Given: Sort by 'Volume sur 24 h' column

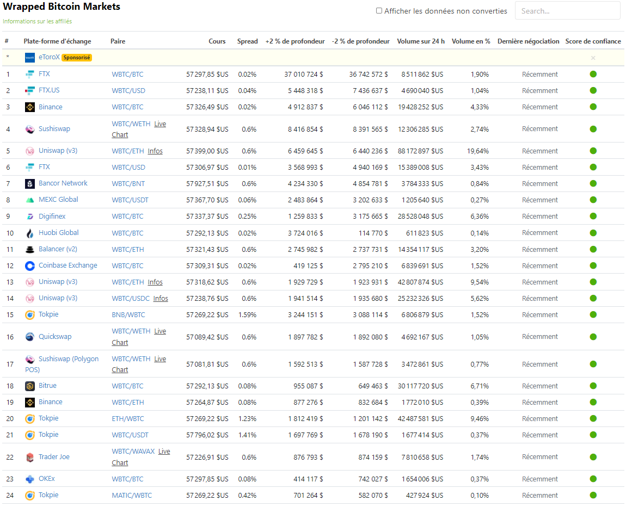Looking at the screenshot, I should pyautogui.click(x=420, y=41).
